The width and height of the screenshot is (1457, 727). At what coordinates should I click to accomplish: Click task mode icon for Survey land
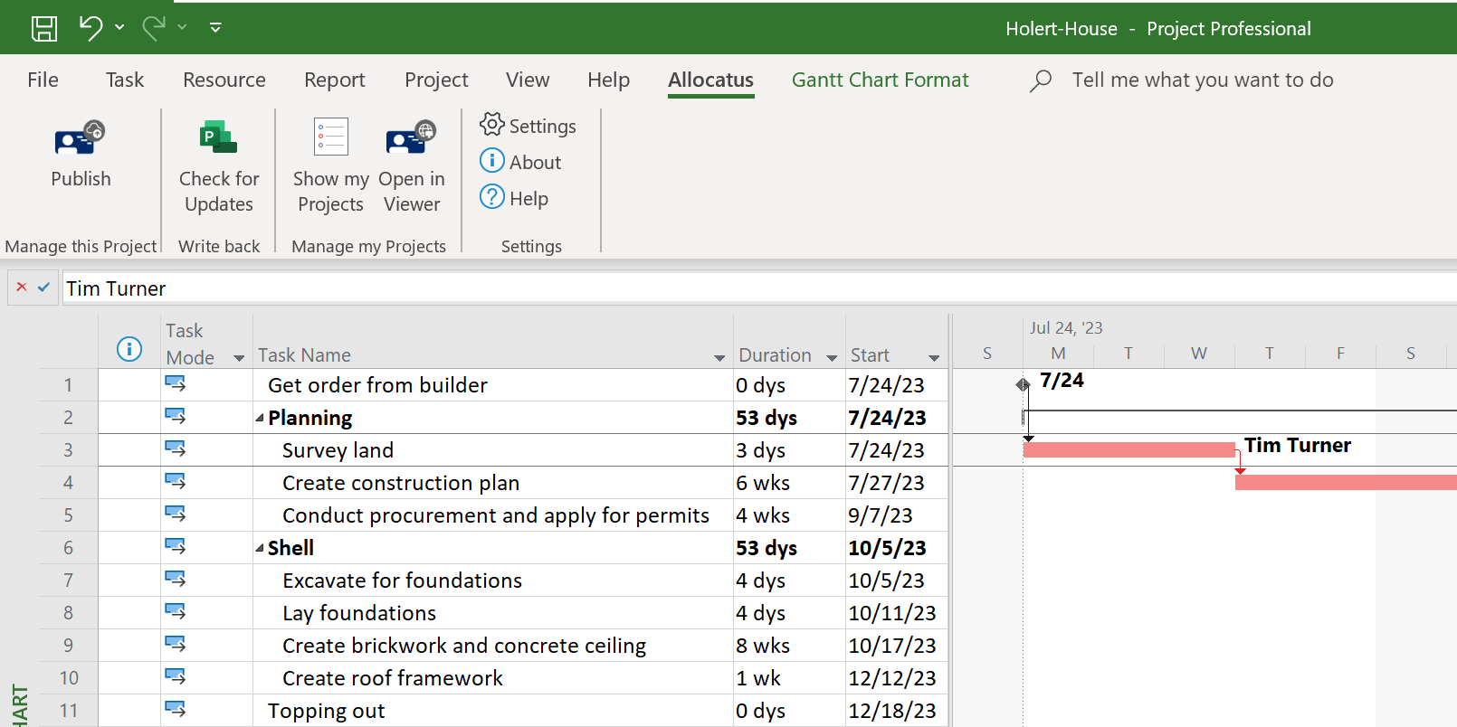176,449
